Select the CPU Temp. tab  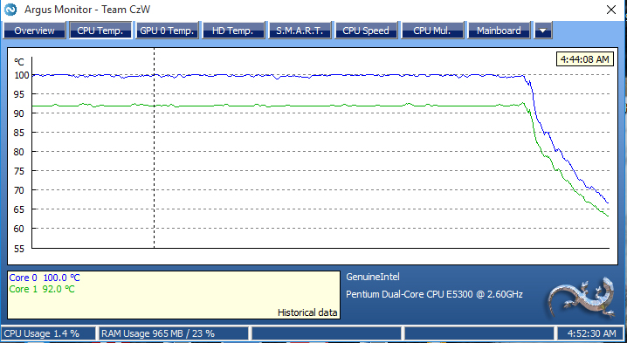pyautogui.click(x=100, y=31)
